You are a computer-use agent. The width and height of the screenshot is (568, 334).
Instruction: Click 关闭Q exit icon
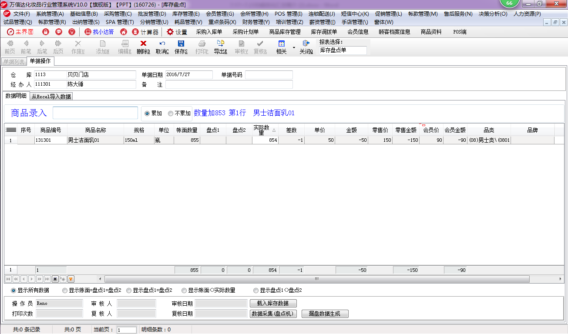[306, 43]
